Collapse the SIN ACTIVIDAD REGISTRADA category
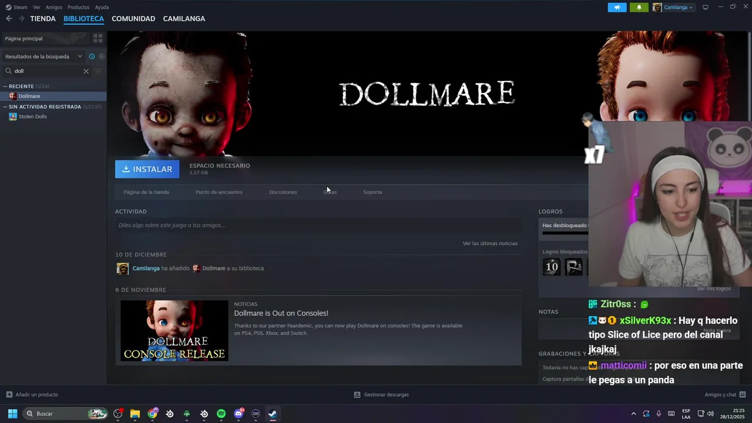Screen dimensions: 752x423 pos(5,107)
